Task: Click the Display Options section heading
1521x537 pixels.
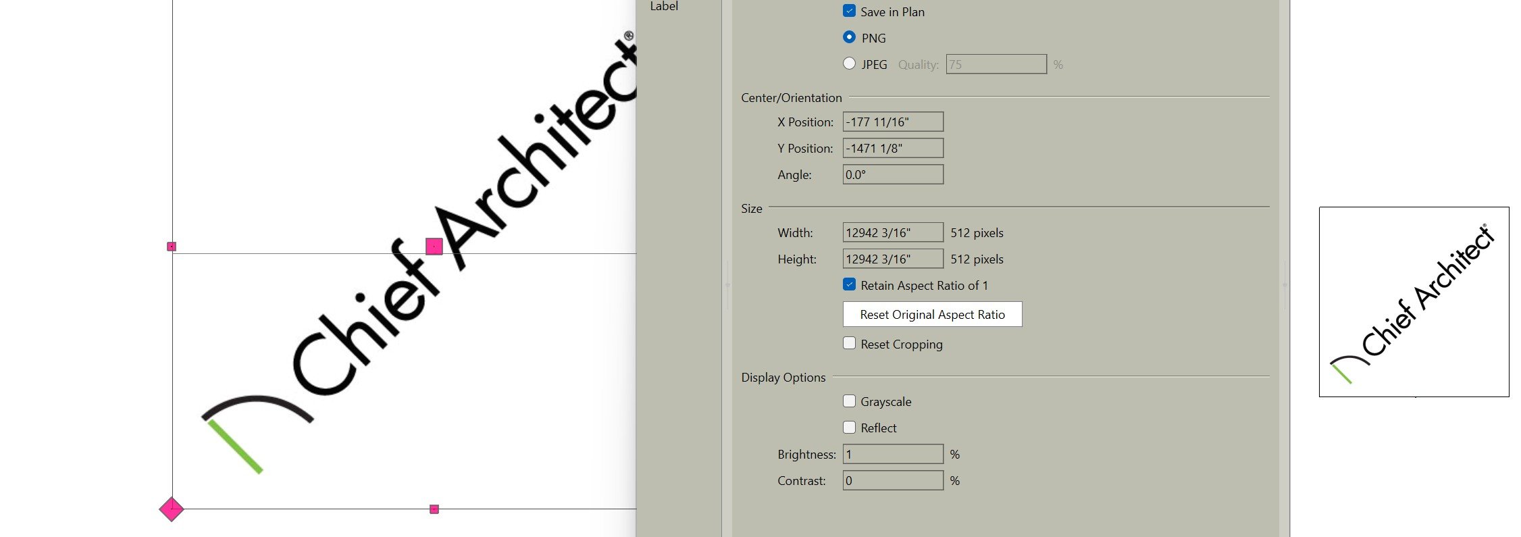Action: tap(783, 378)
